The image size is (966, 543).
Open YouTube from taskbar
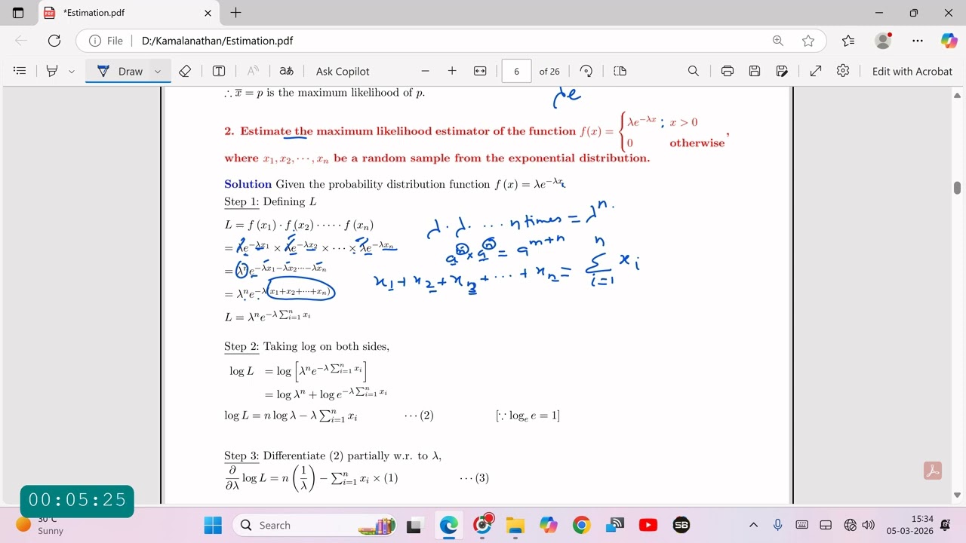[648, 525]
